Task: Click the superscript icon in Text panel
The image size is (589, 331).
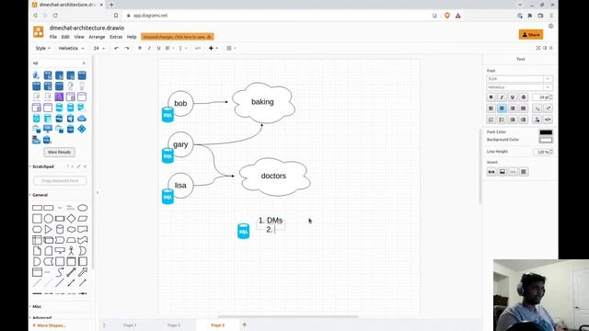Action: [x=549, y=108]
